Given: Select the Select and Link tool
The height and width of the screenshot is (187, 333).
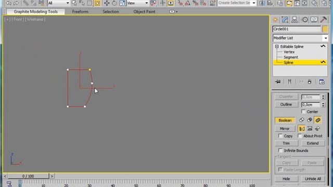Looking at the screenshot, I should (x=25, y=3).
